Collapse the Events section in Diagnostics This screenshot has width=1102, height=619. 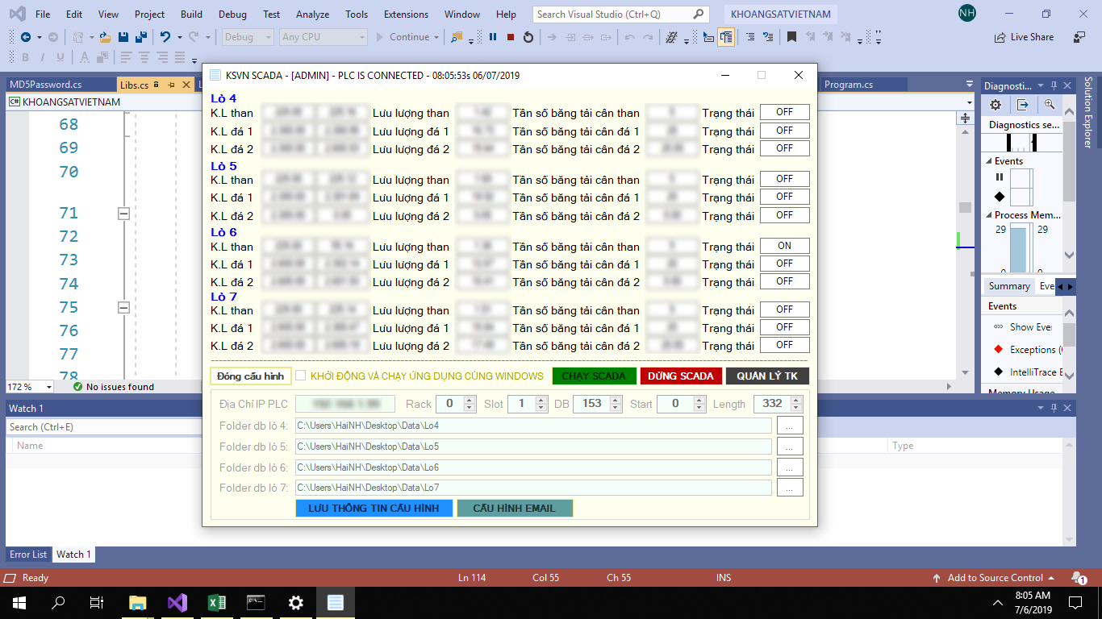tap(989, 161)
